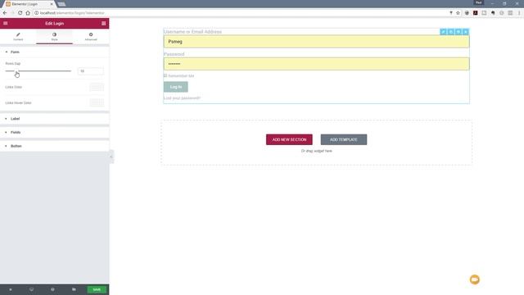Click the widget save handle icon
524x295 pixels.
click(x=458, y=32)
